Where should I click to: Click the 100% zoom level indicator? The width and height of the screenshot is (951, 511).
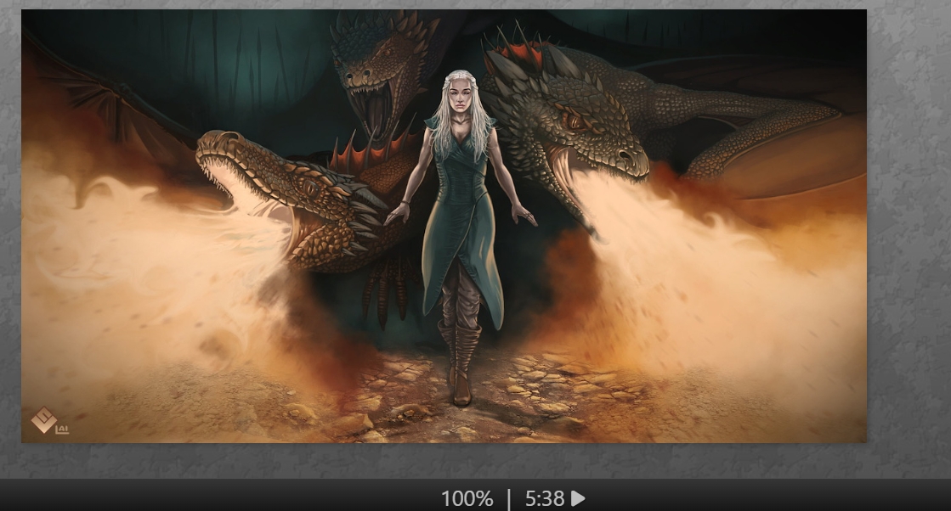(467, 498)
